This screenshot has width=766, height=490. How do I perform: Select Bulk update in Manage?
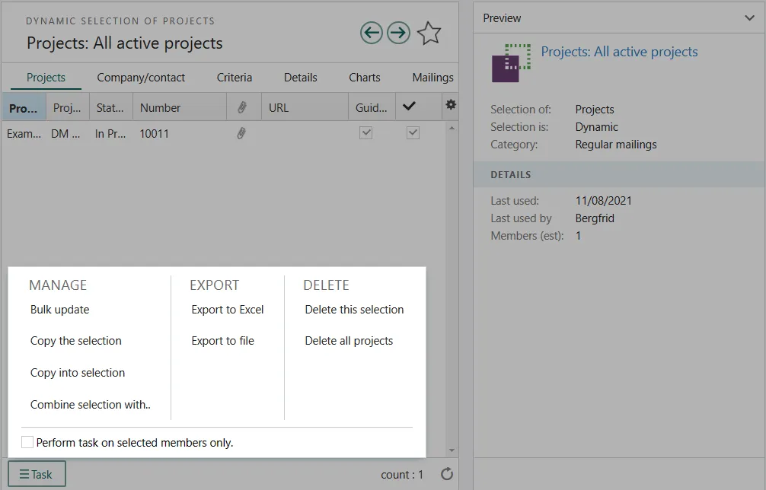[59, 310]
